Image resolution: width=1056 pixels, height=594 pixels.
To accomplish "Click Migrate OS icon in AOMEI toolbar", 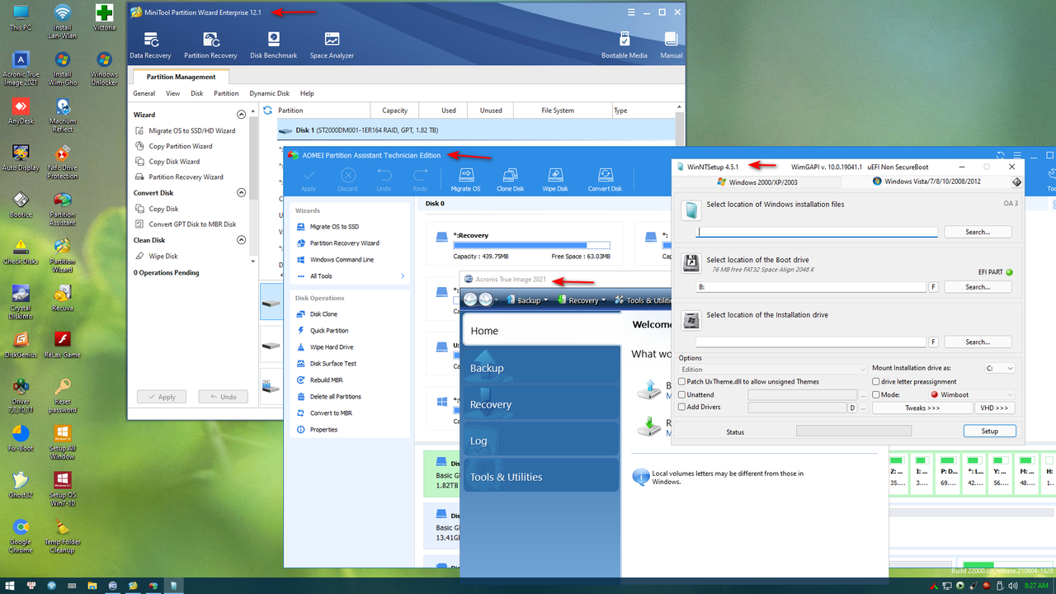I will (x=465, y=180).
